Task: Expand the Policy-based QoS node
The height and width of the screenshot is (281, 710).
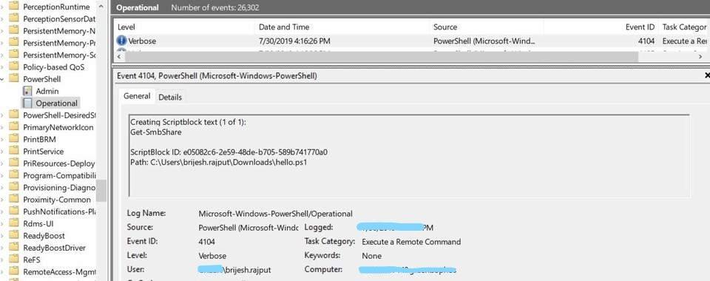Action: 3,67
